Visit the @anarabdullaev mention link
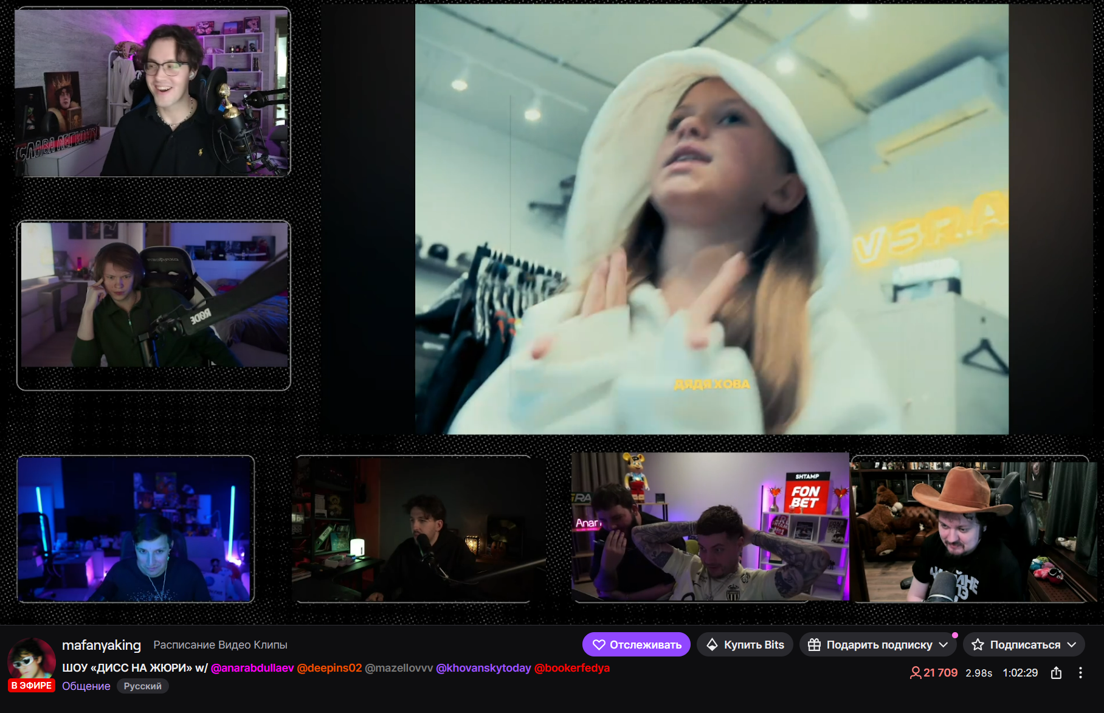 252,668
